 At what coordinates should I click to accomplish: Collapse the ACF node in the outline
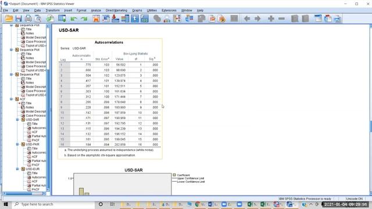11,99
